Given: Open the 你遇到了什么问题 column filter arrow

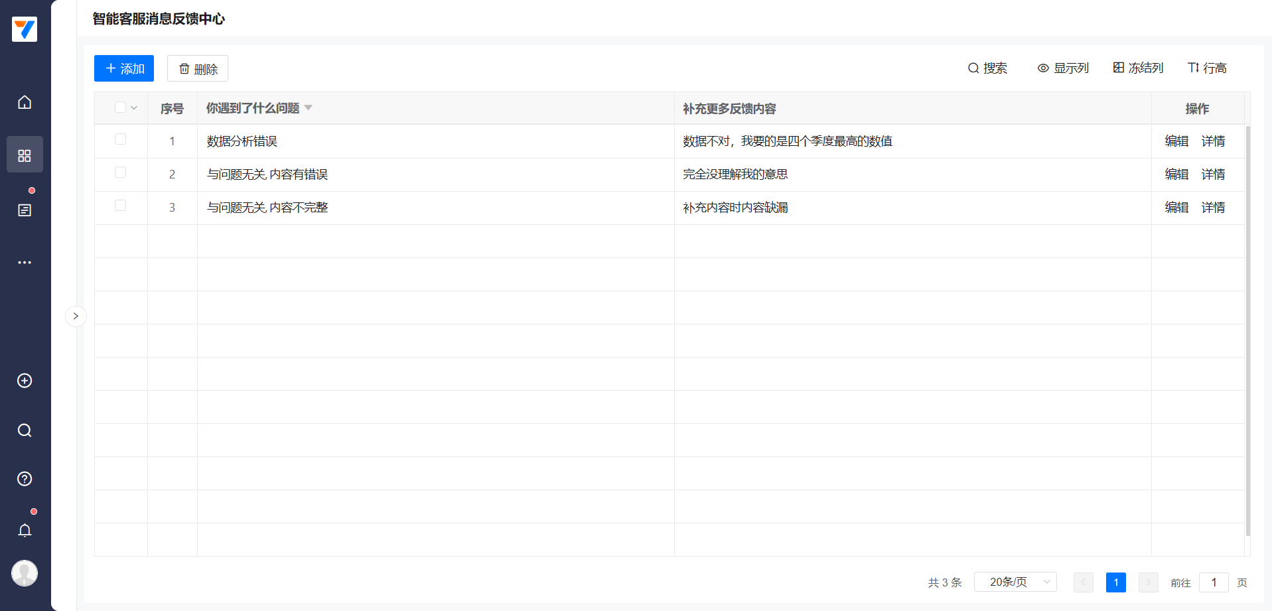Looking at the screenshot, I should [x=309, y=108].
